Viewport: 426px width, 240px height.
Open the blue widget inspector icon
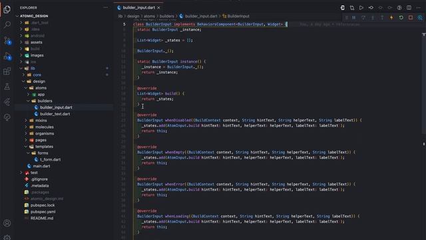420,18
